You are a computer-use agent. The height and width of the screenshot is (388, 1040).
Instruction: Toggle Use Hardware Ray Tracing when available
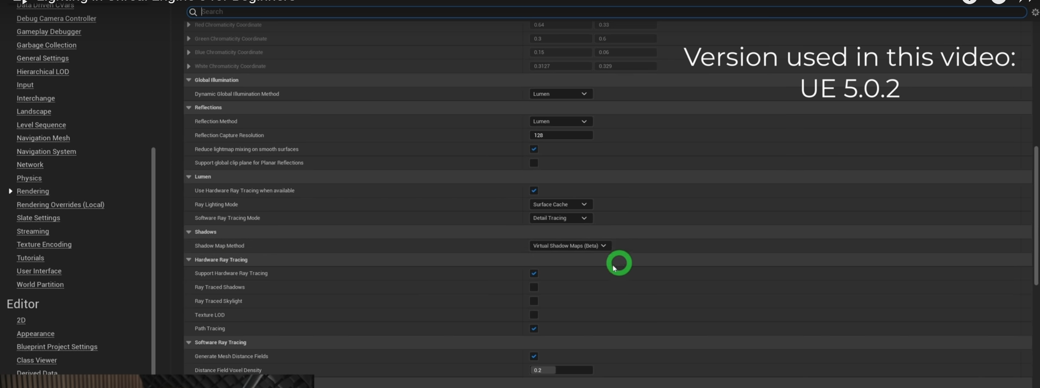click(534, 190)
